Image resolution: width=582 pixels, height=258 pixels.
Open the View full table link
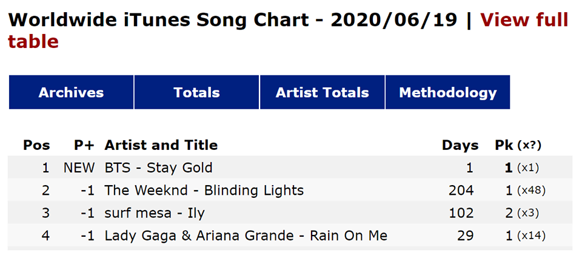pyautogui.click(x=524, y=21)
